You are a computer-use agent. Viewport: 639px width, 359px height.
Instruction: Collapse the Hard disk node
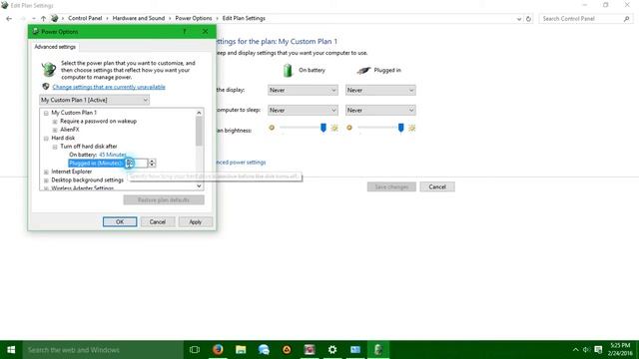(46, 139)
